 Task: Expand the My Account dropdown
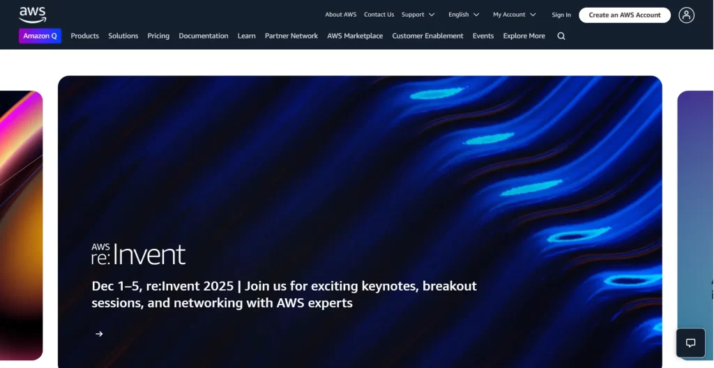[514, 15]
